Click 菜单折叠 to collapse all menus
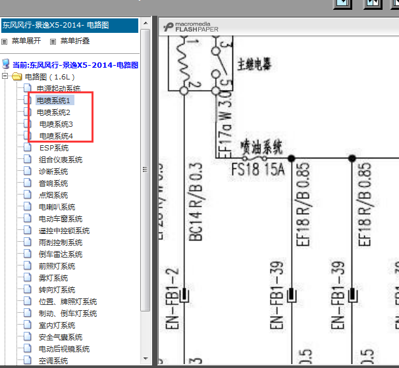Viewport: 399px width, 368px height. pos(75,41)
